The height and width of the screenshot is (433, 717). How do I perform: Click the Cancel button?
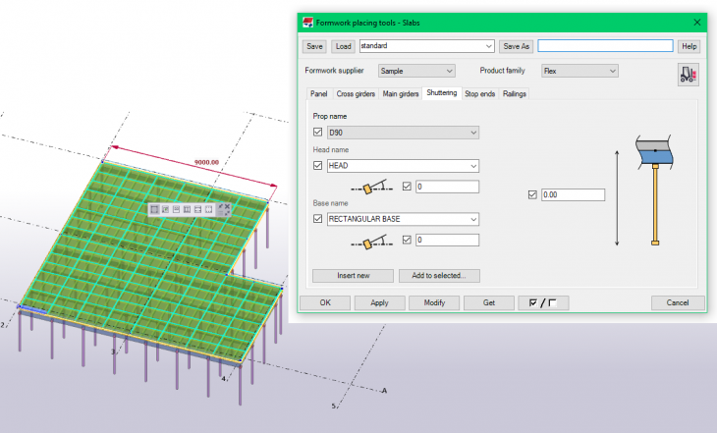[677, 302]
